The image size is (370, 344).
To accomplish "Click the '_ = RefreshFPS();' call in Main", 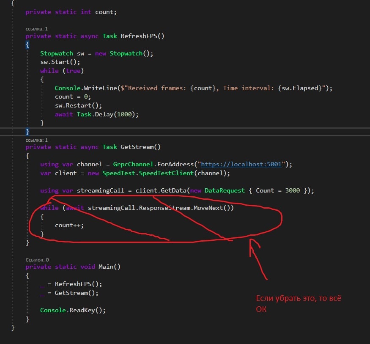I will 71,284.
